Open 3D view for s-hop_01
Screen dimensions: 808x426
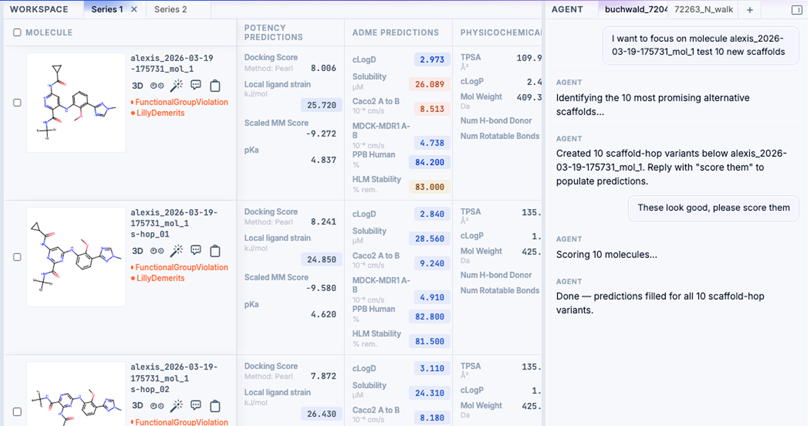pyautogui.click(x=138, y=251)
